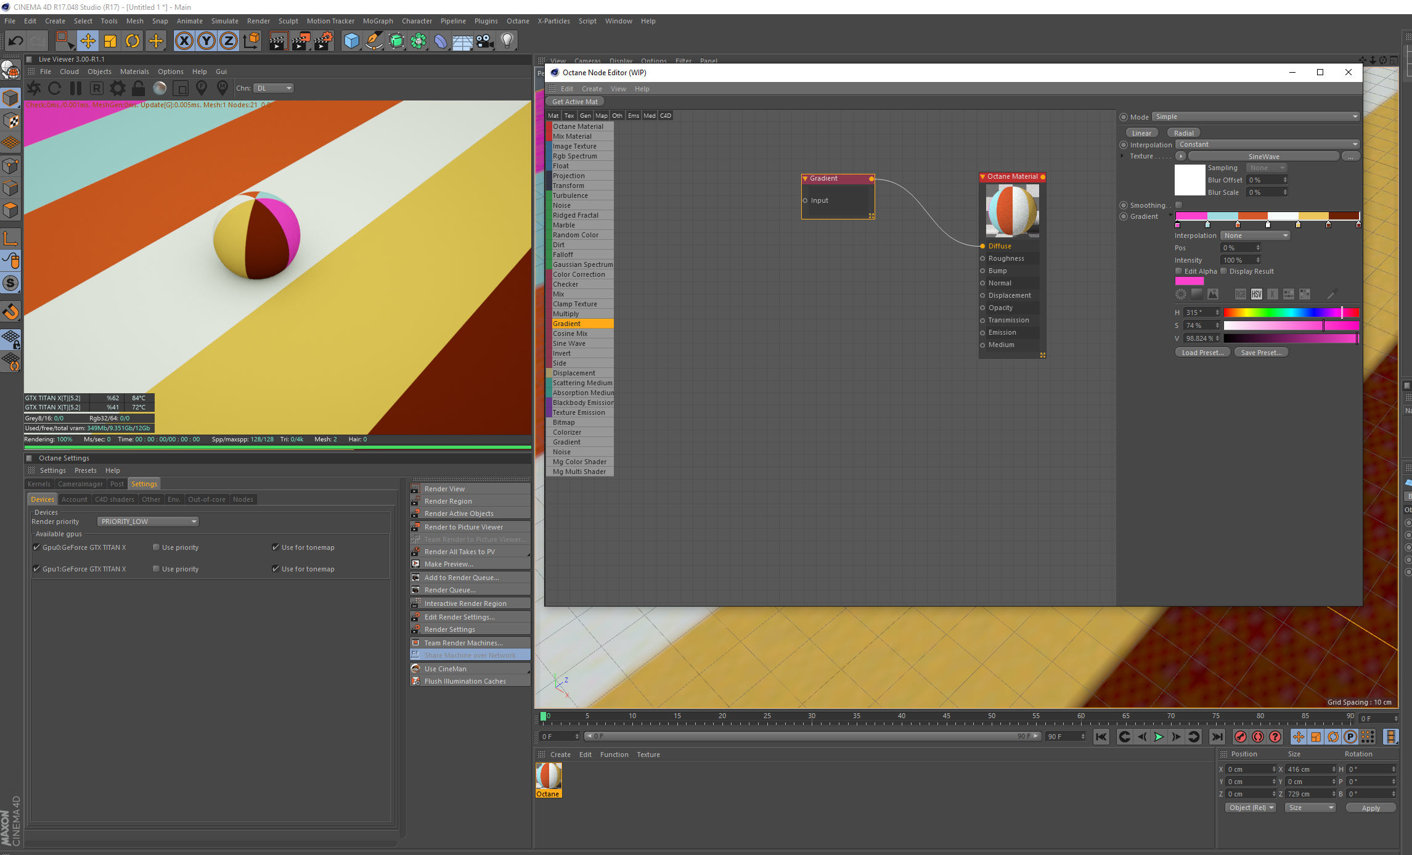This screenshot has width=1412, height=855.
Task: Click the Load Preset button
Action: click(x=1202, y=353)
